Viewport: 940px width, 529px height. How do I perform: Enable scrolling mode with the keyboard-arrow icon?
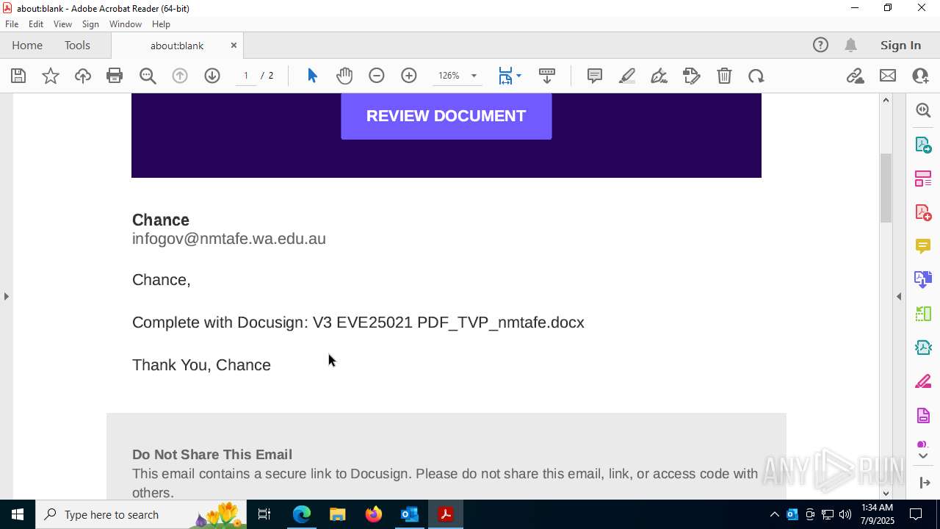pos(547,76)
